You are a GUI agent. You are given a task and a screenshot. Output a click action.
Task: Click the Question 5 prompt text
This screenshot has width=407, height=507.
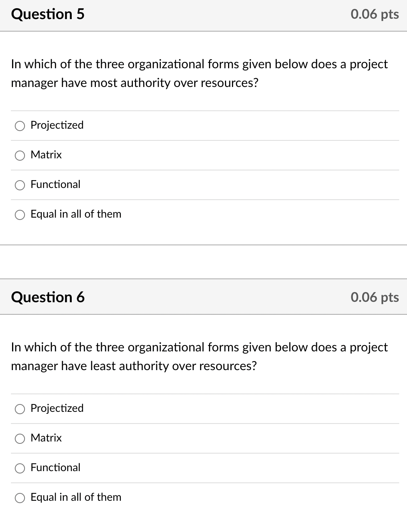coord(199,73)
